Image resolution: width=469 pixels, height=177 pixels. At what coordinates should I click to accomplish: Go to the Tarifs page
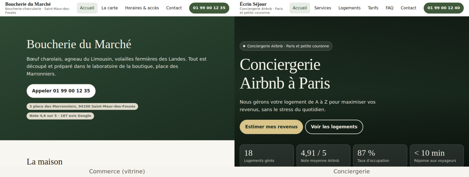[x=373, y=8]
